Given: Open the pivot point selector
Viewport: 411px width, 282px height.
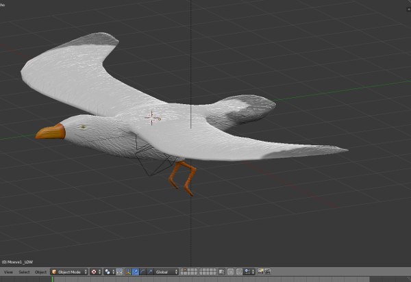Looking at the screenshot, I should coord(110,272).
